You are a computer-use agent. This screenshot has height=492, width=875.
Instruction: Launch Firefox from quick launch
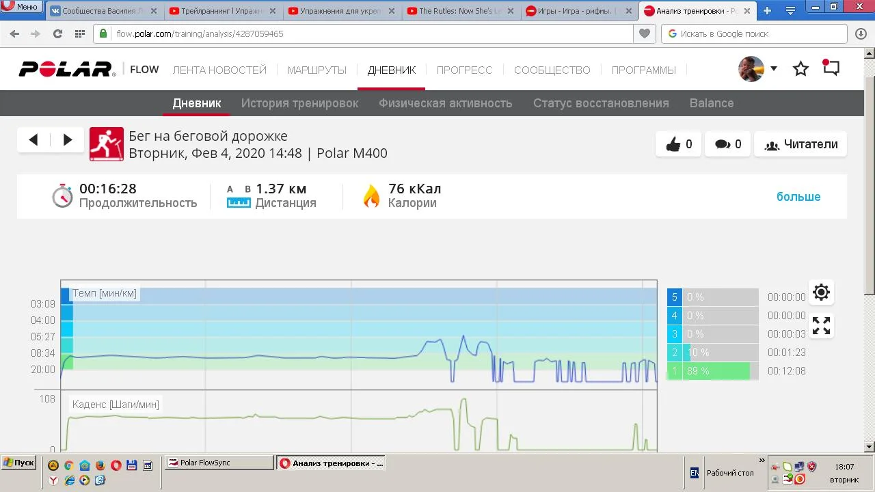100,465
